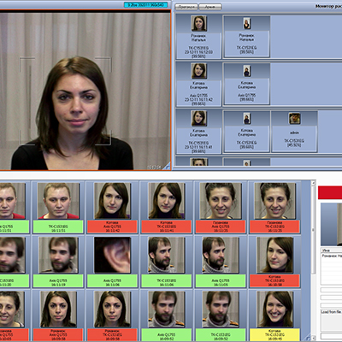The width and height of the screenshot is (342, 342).
Task: Select red face card Axis Q1755 16:11:42
Action: point(112,208)
